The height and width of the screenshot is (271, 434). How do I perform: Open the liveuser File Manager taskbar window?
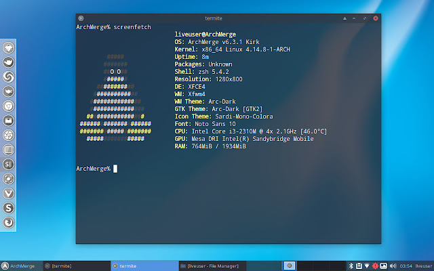(x=212, y=266)
